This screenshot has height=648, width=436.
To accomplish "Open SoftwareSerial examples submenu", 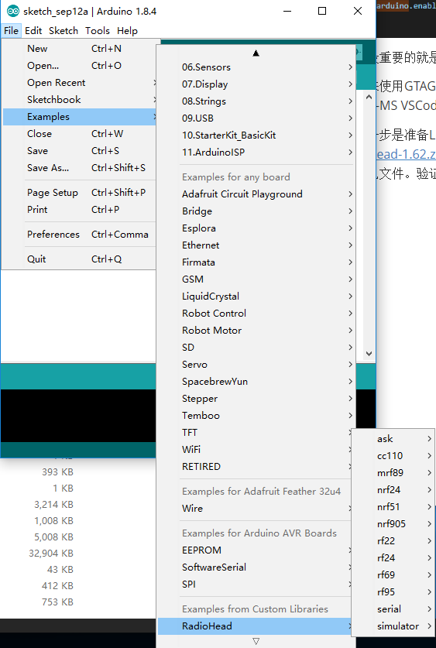I will pos(256,567).
